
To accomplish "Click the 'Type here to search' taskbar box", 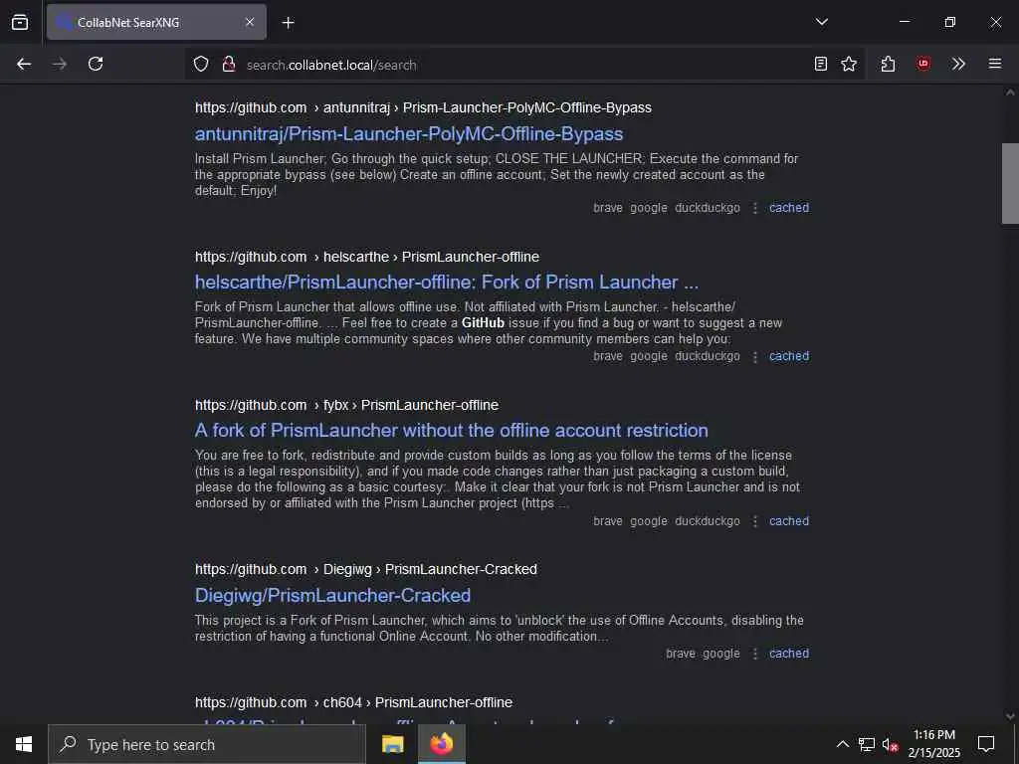I will tap(207, 744).
